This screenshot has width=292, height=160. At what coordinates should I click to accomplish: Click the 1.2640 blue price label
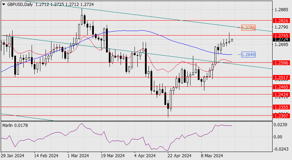[248, 54]
